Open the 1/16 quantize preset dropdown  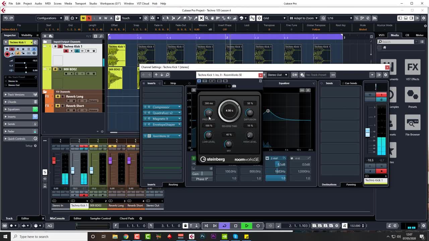coord(340,18)
